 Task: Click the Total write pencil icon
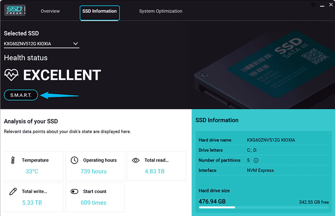coord(13,192)
